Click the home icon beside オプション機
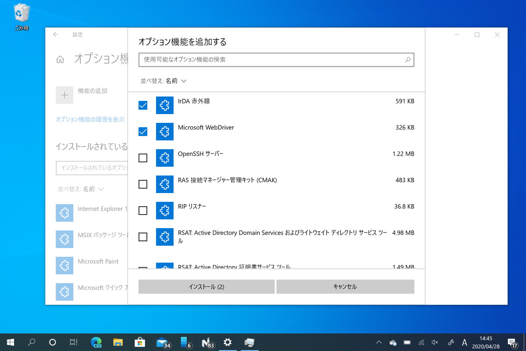526x351 pixels. click(61, 59)
